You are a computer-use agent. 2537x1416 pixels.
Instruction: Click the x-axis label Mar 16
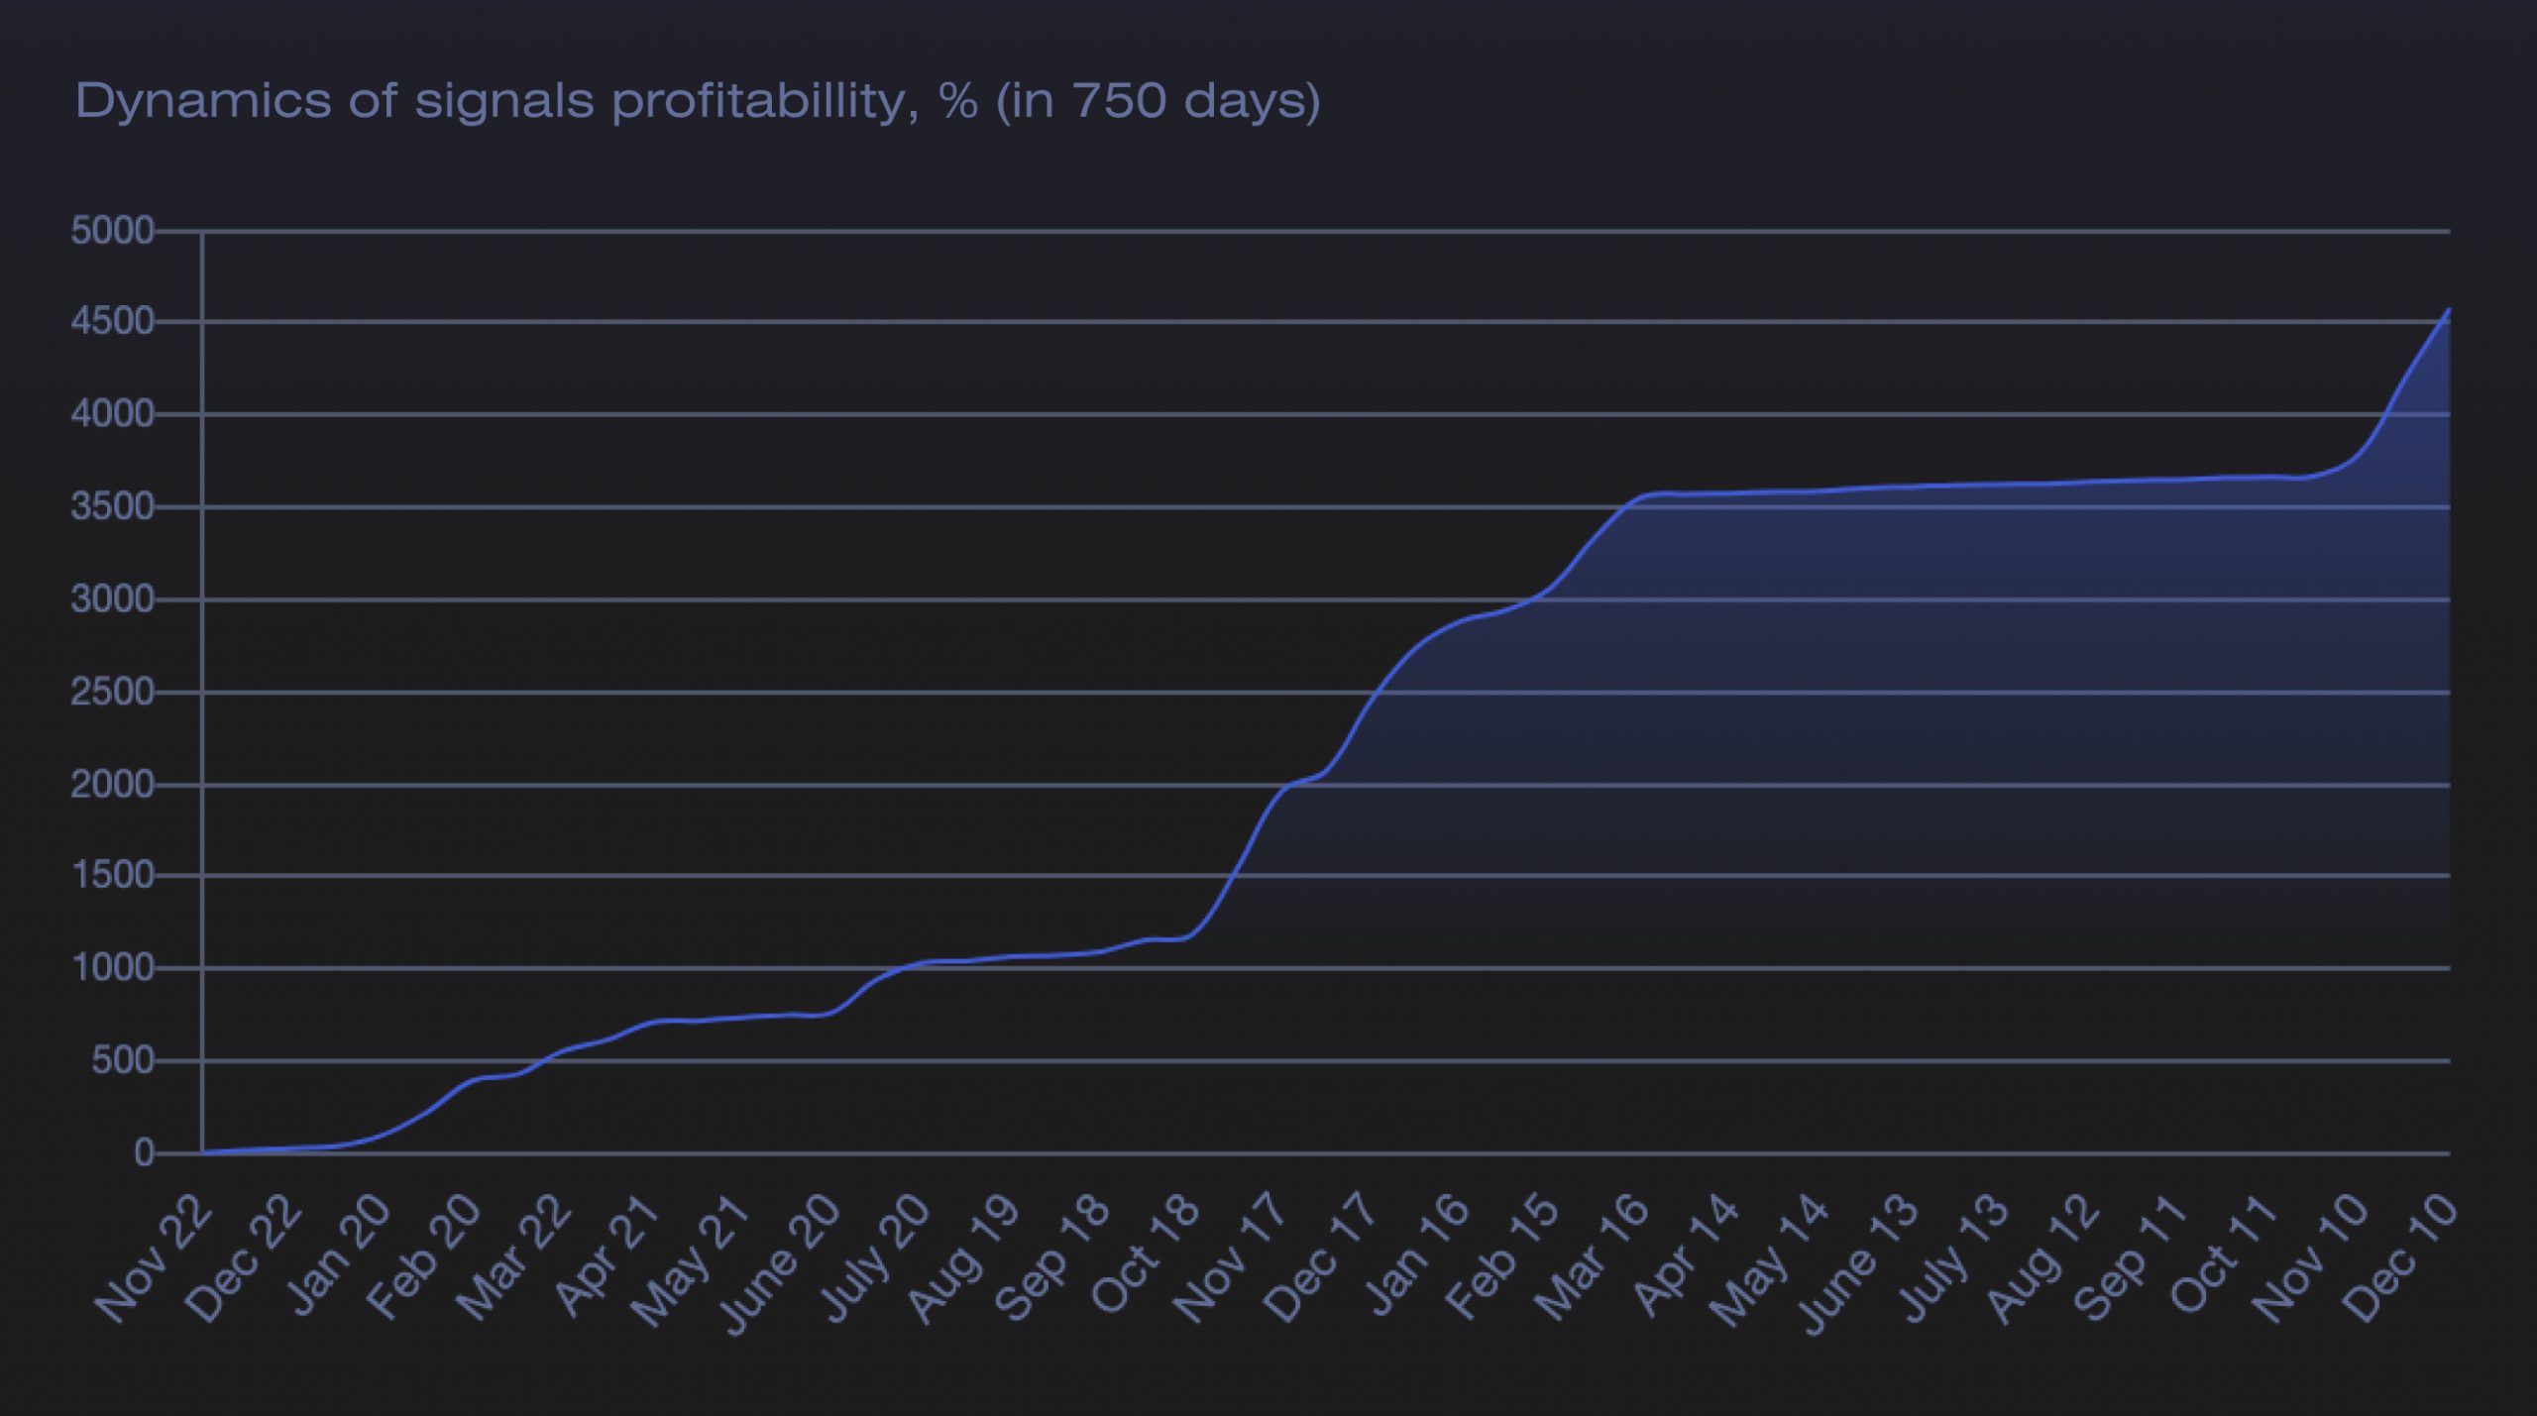coord(1591,1257)
